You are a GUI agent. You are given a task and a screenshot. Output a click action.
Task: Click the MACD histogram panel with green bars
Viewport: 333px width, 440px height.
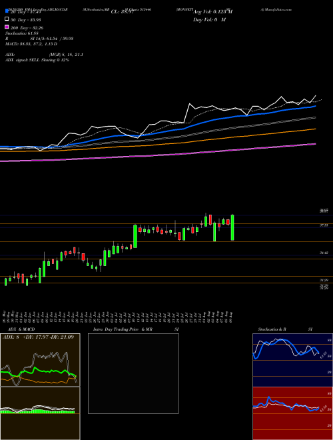pos(40,413)
